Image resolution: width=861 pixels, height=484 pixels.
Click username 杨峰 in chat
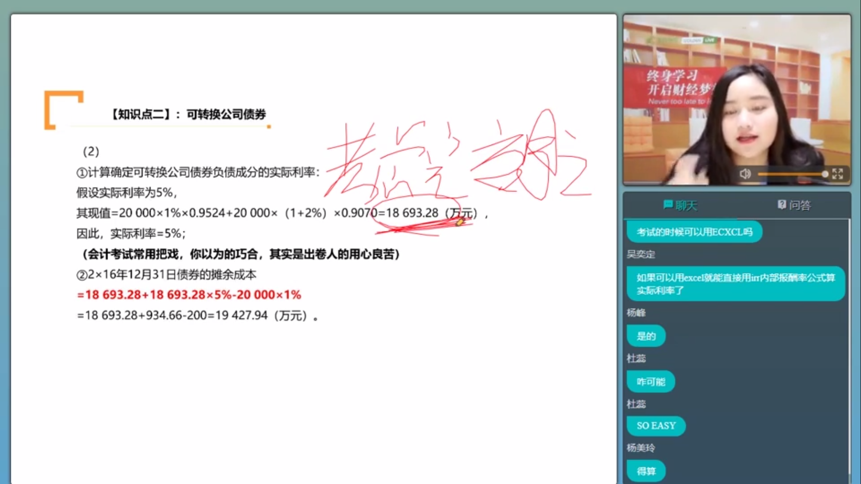[636, 313]
